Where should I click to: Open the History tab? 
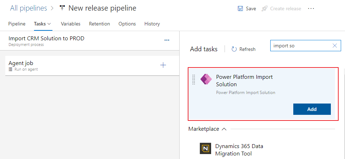152,24
